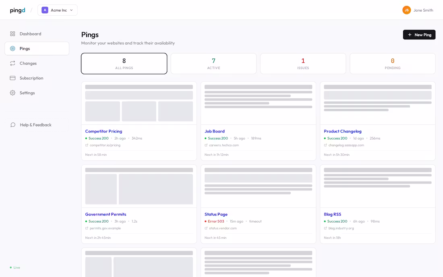Open Subscription using the card icon
Image resolution: width=443 pixels, height=277 pixels.
point(12,78)
